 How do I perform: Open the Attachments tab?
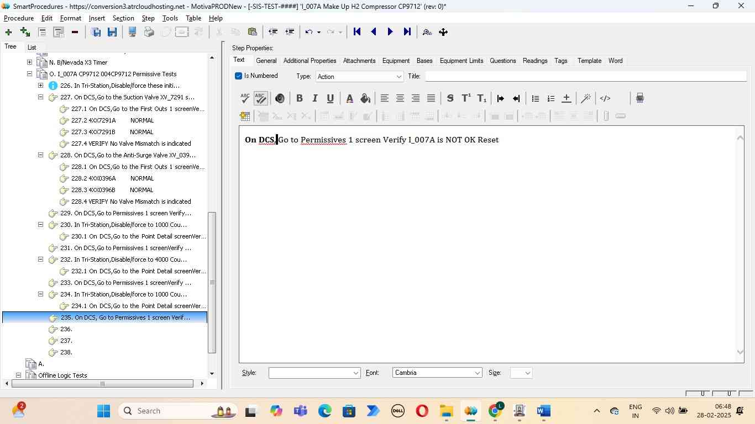359,61
